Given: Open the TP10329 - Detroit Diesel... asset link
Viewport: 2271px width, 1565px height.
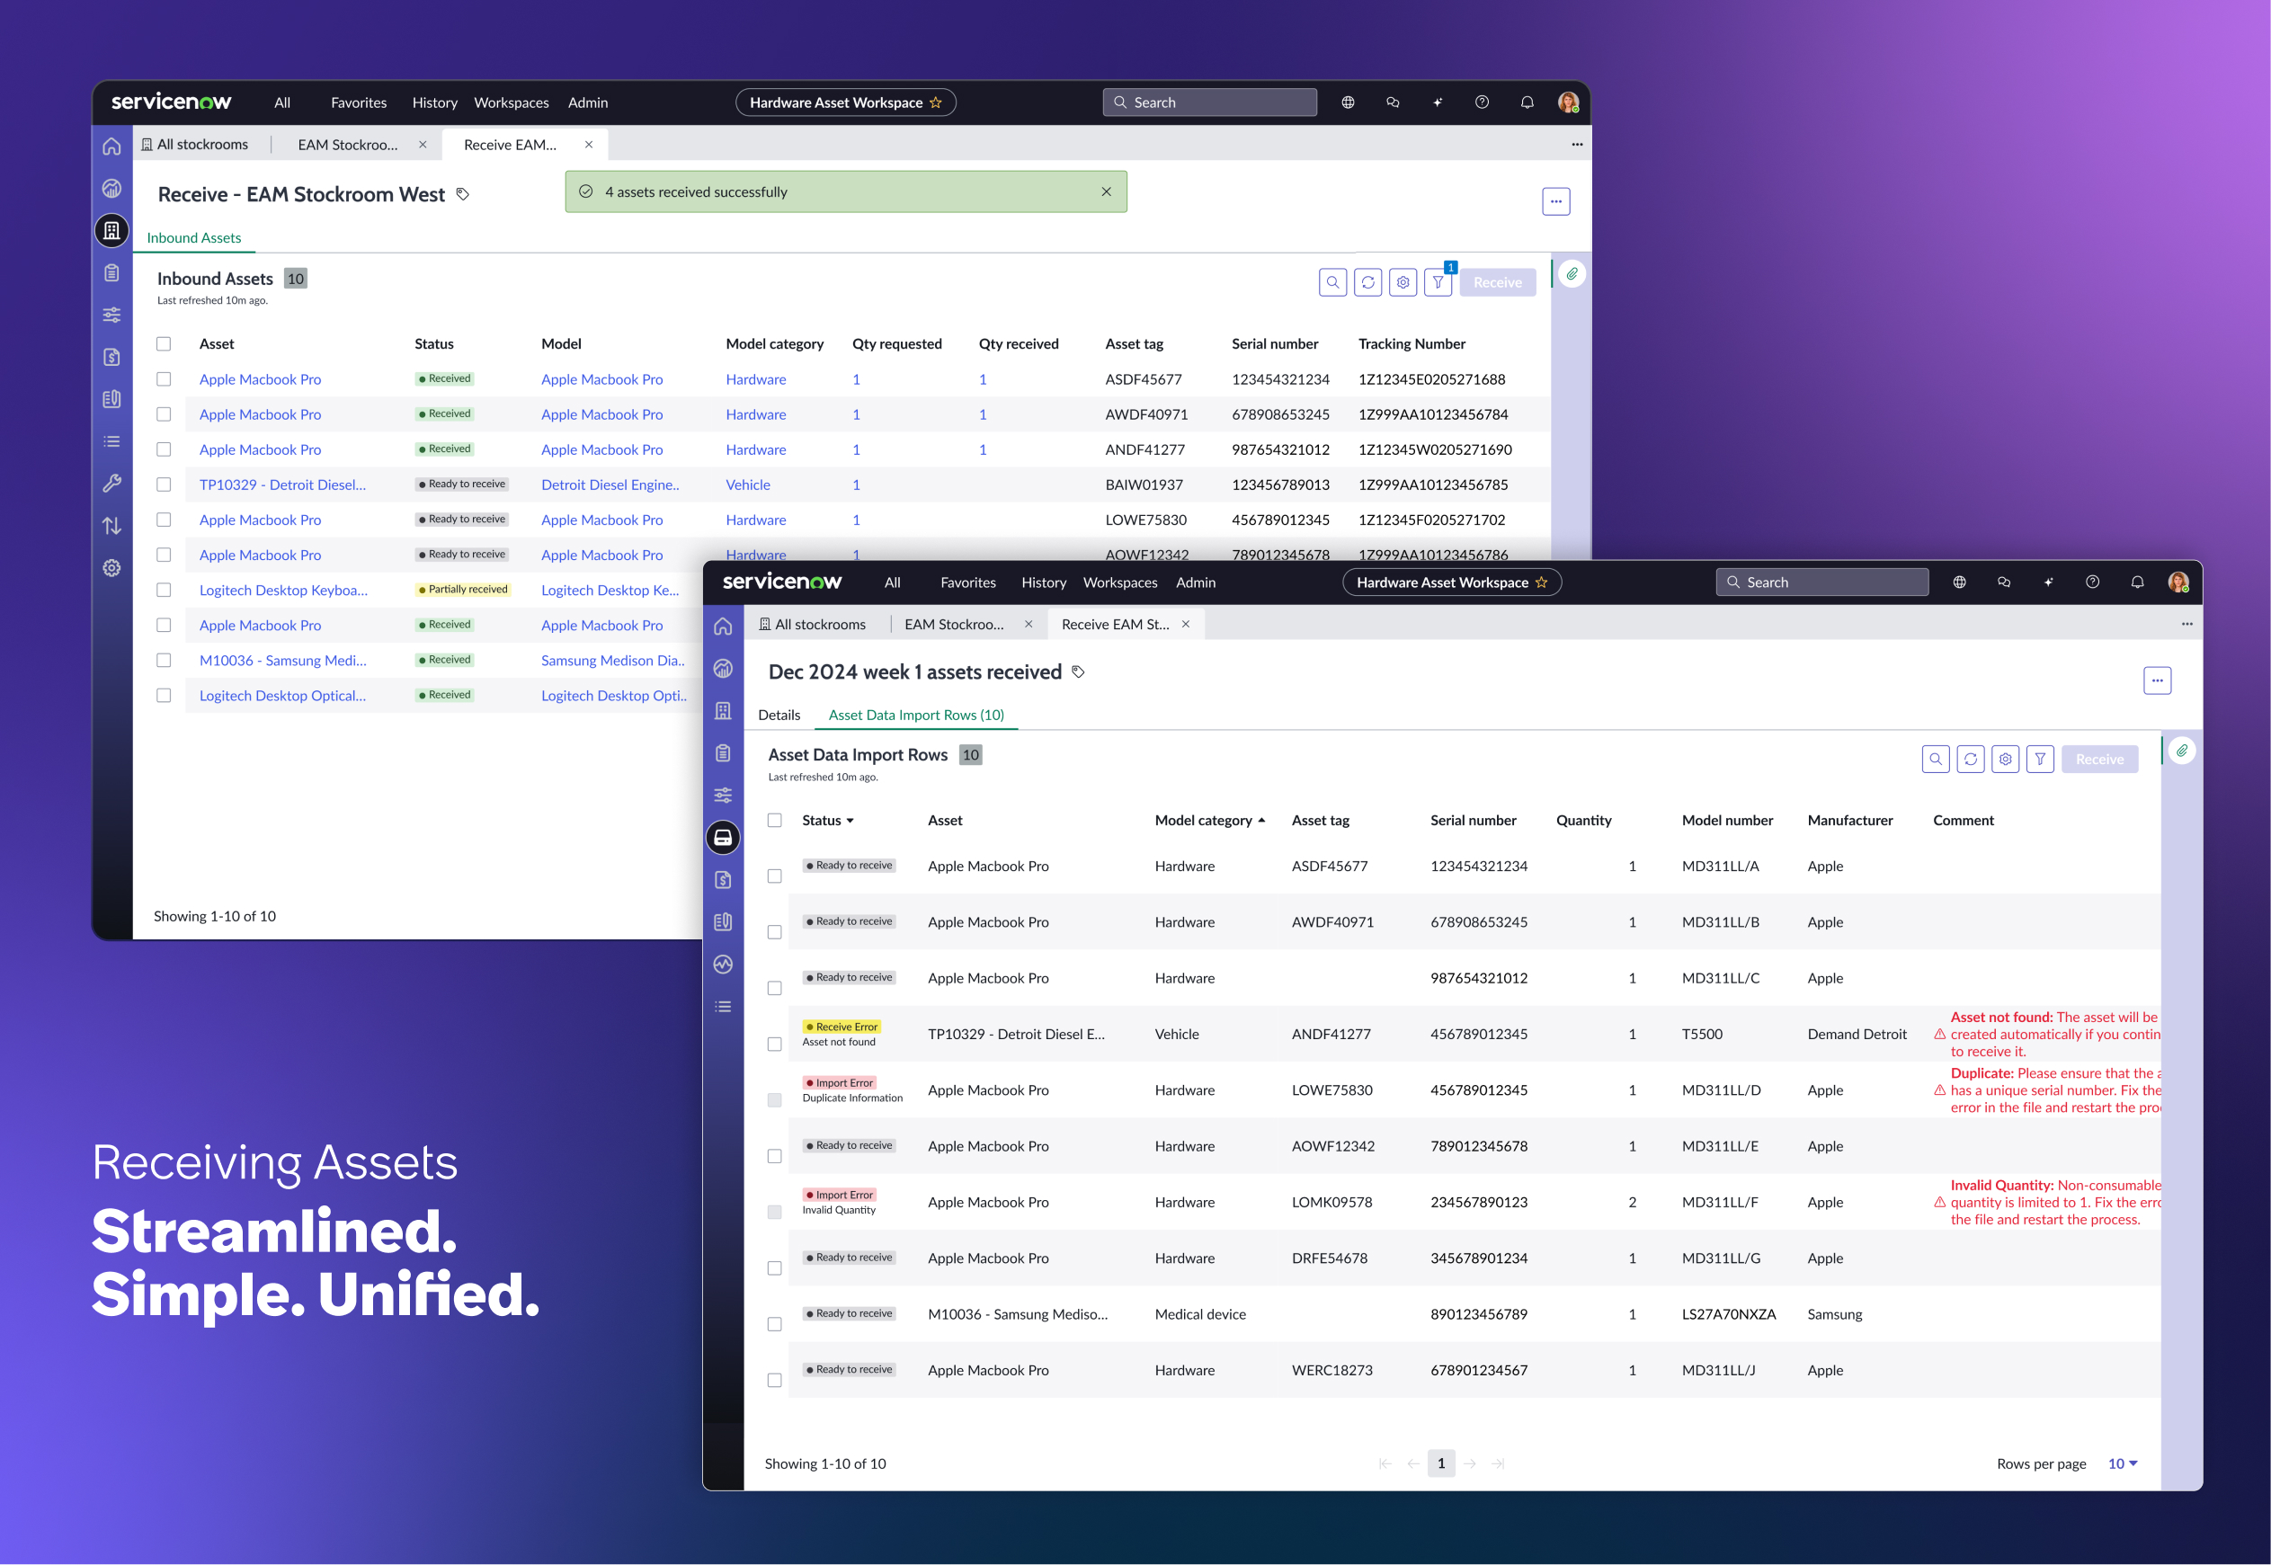Looking at the screenshot, I should click(x=282, y=485).
